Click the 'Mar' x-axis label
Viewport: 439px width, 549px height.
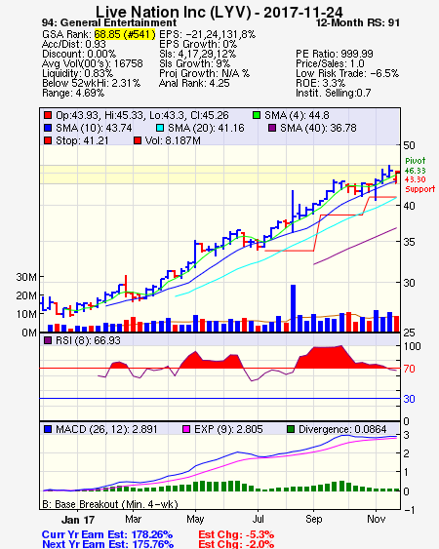tap(133, 519)
